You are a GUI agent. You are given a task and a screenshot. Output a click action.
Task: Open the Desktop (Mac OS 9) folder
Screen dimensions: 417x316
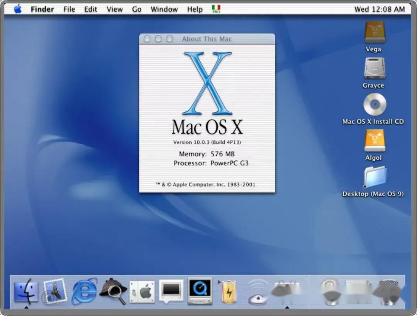point(375,177)
